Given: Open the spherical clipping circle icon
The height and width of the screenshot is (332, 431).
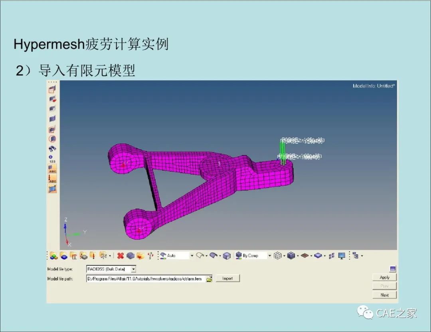Looking at the screenshot, I should (52, 139).
